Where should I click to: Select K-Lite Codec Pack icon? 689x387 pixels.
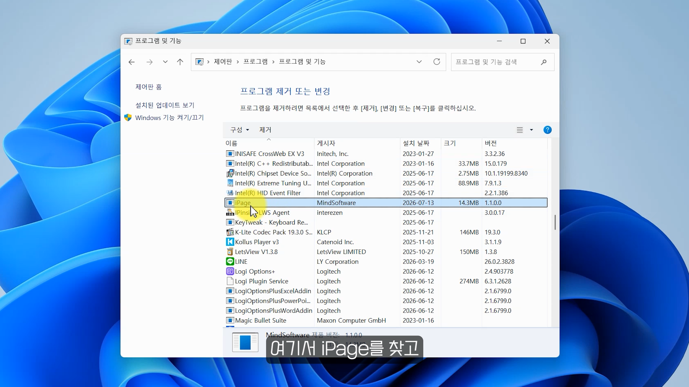point(230,232)
